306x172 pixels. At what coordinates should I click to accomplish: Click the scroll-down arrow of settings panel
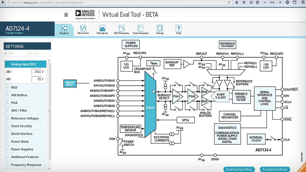pos(49,169)
